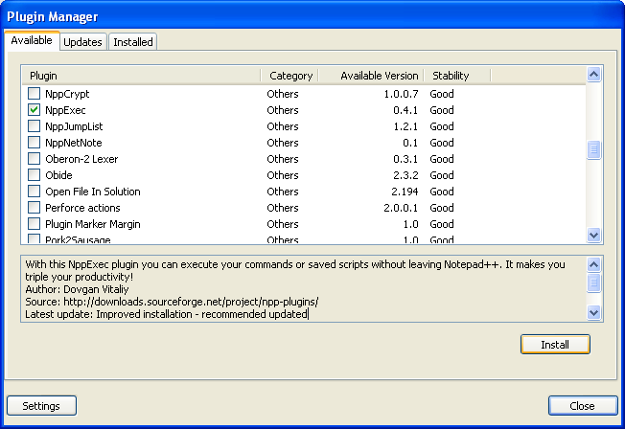The image size is (625, 429).
Task: Click the plugin list scrollbar thumb
Action: click(x=594, y=149)
